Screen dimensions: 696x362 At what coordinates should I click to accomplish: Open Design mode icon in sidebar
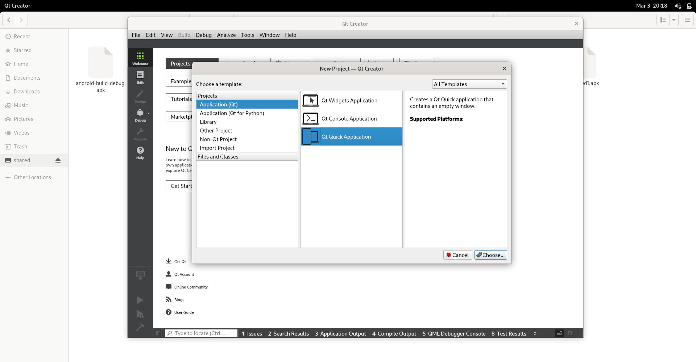140,96
